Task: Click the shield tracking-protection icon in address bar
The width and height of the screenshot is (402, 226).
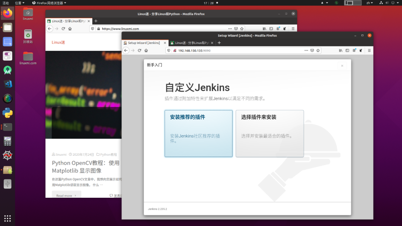Action: point(168,50)
